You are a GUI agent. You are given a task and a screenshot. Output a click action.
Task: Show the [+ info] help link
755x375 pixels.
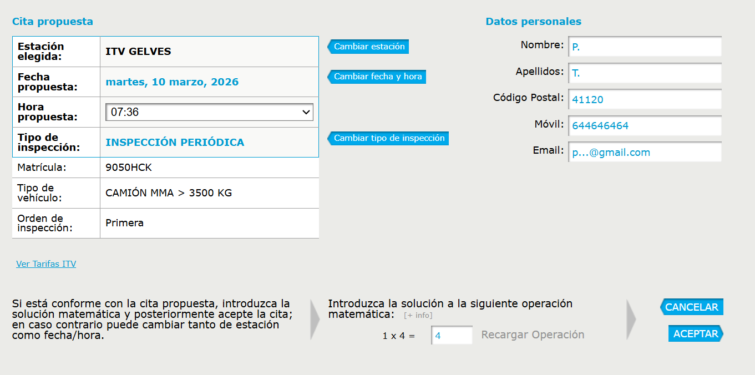pos(418,316)
